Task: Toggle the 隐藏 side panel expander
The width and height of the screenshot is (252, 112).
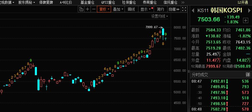Action: 174,9
